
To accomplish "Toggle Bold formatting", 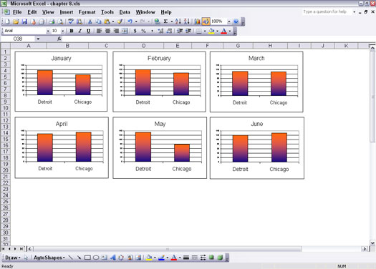I will point(72,31).
